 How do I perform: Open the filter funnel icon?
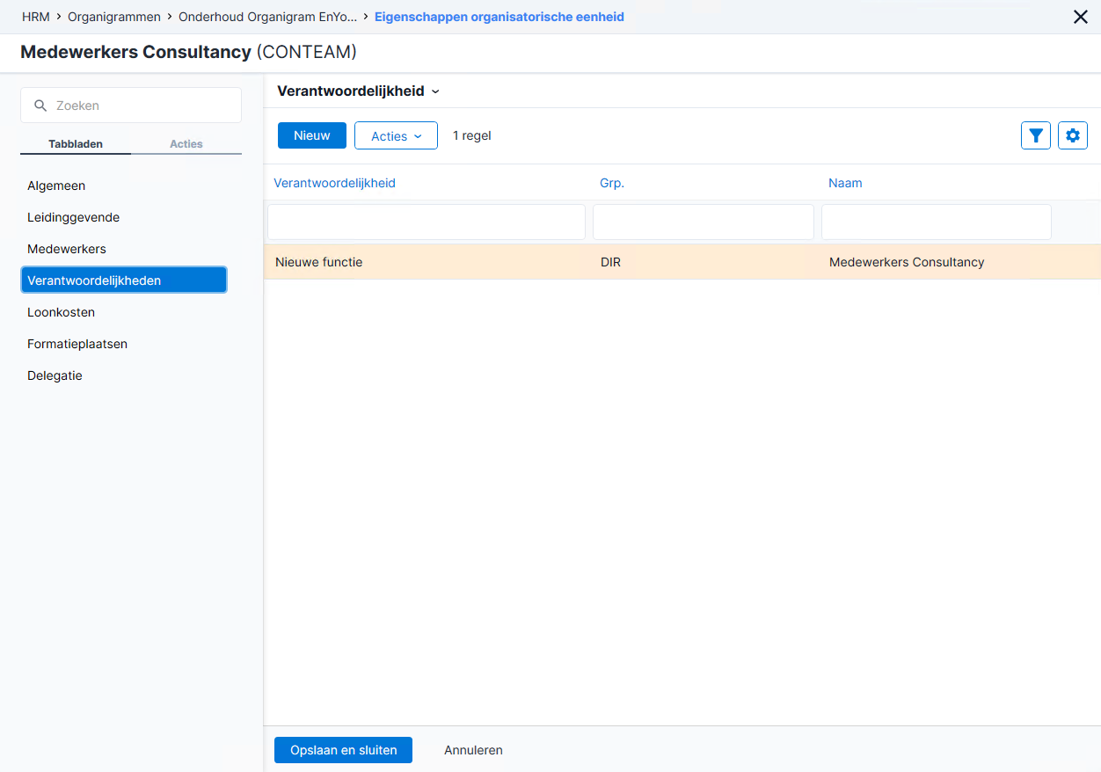coord(1036,135)
